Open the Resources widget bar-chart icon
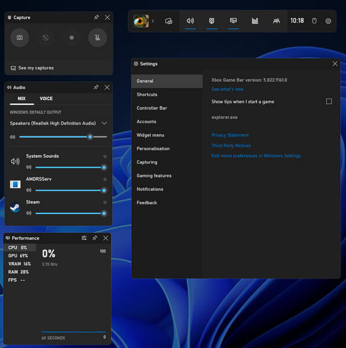 (x=255, y=21)
